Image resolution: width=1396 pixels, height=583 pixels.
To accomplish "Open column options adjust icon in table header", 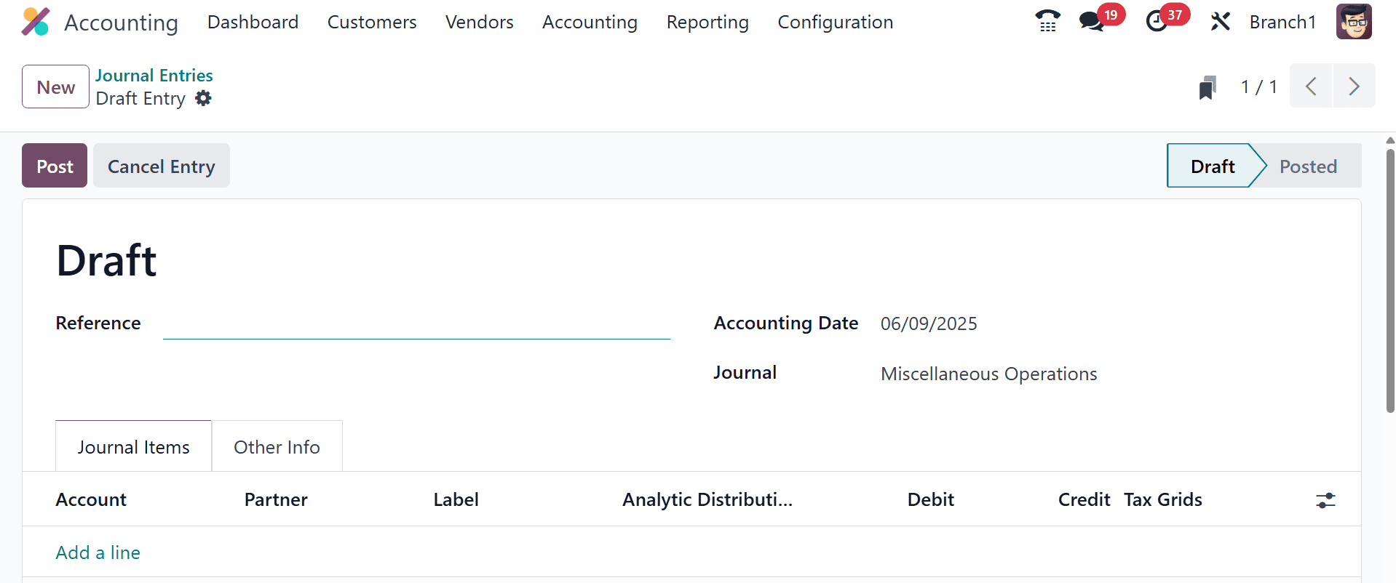I will [1325, 500].
